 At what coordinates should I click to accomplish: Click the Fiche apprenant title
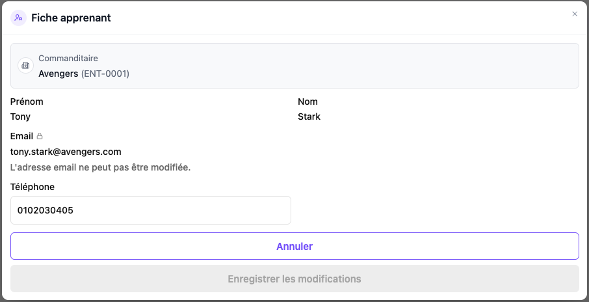[71, 18]
